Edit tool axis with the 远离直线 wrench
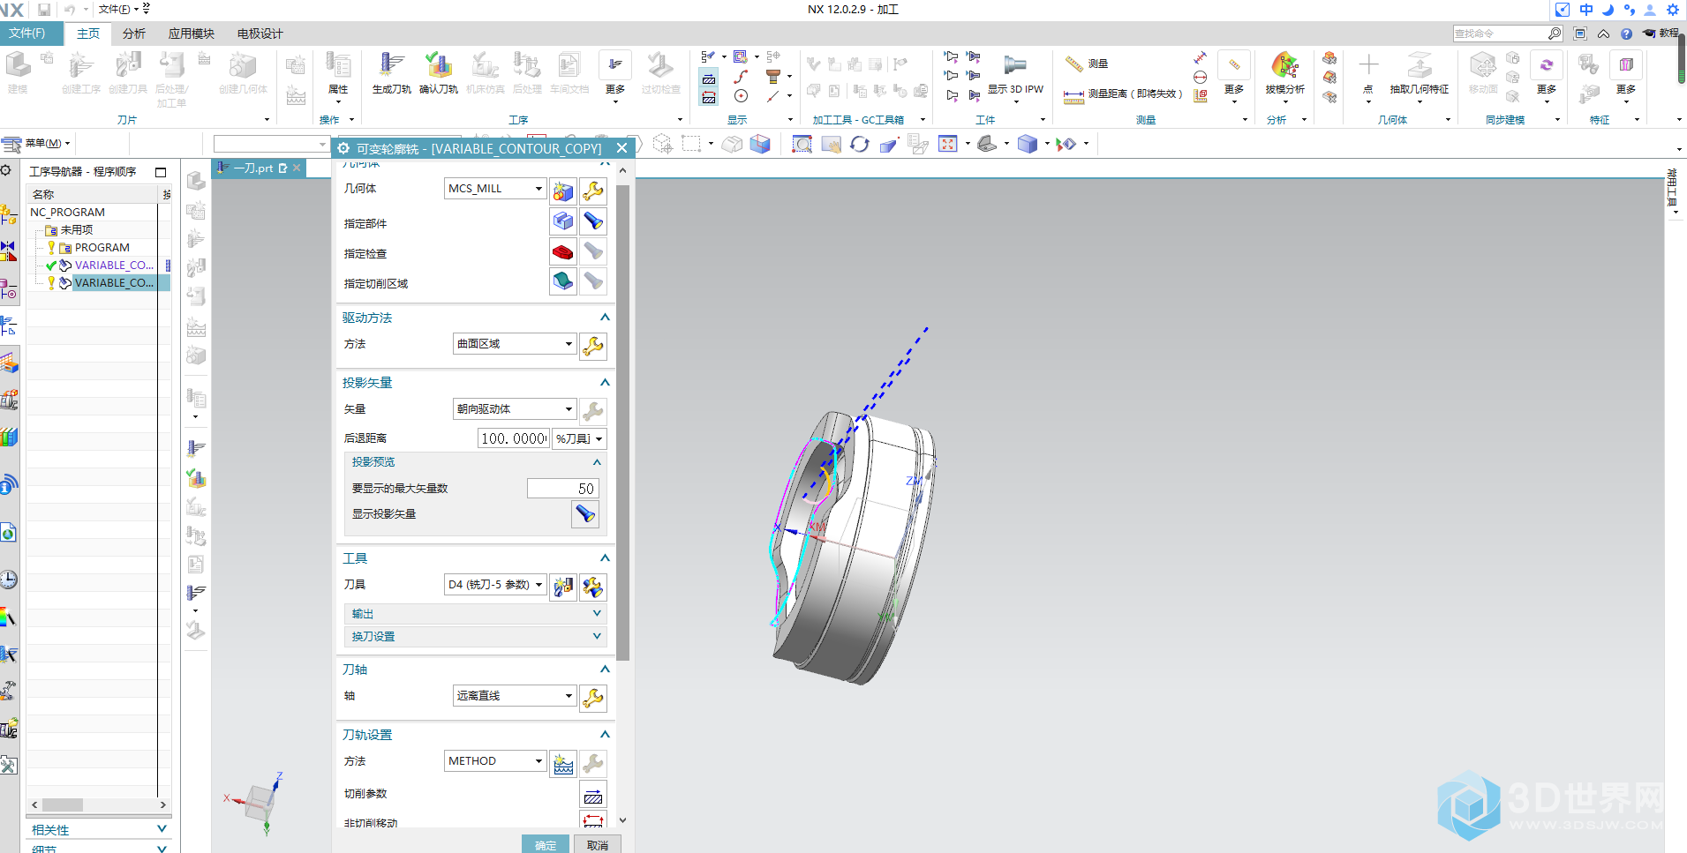Screen dimensions: 1687x853 coord(593,698)
